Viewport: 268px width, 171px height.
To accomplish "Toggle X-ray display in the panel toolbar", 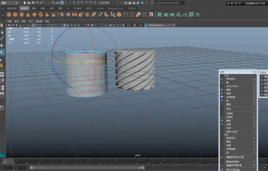I will click(110, 25).
